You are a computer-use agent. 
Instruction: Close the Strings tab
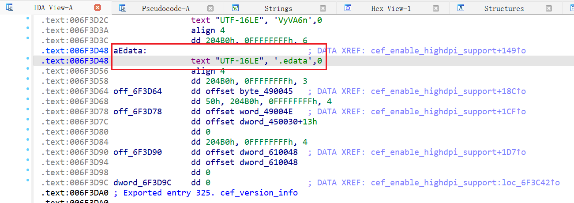coord(323,8)
